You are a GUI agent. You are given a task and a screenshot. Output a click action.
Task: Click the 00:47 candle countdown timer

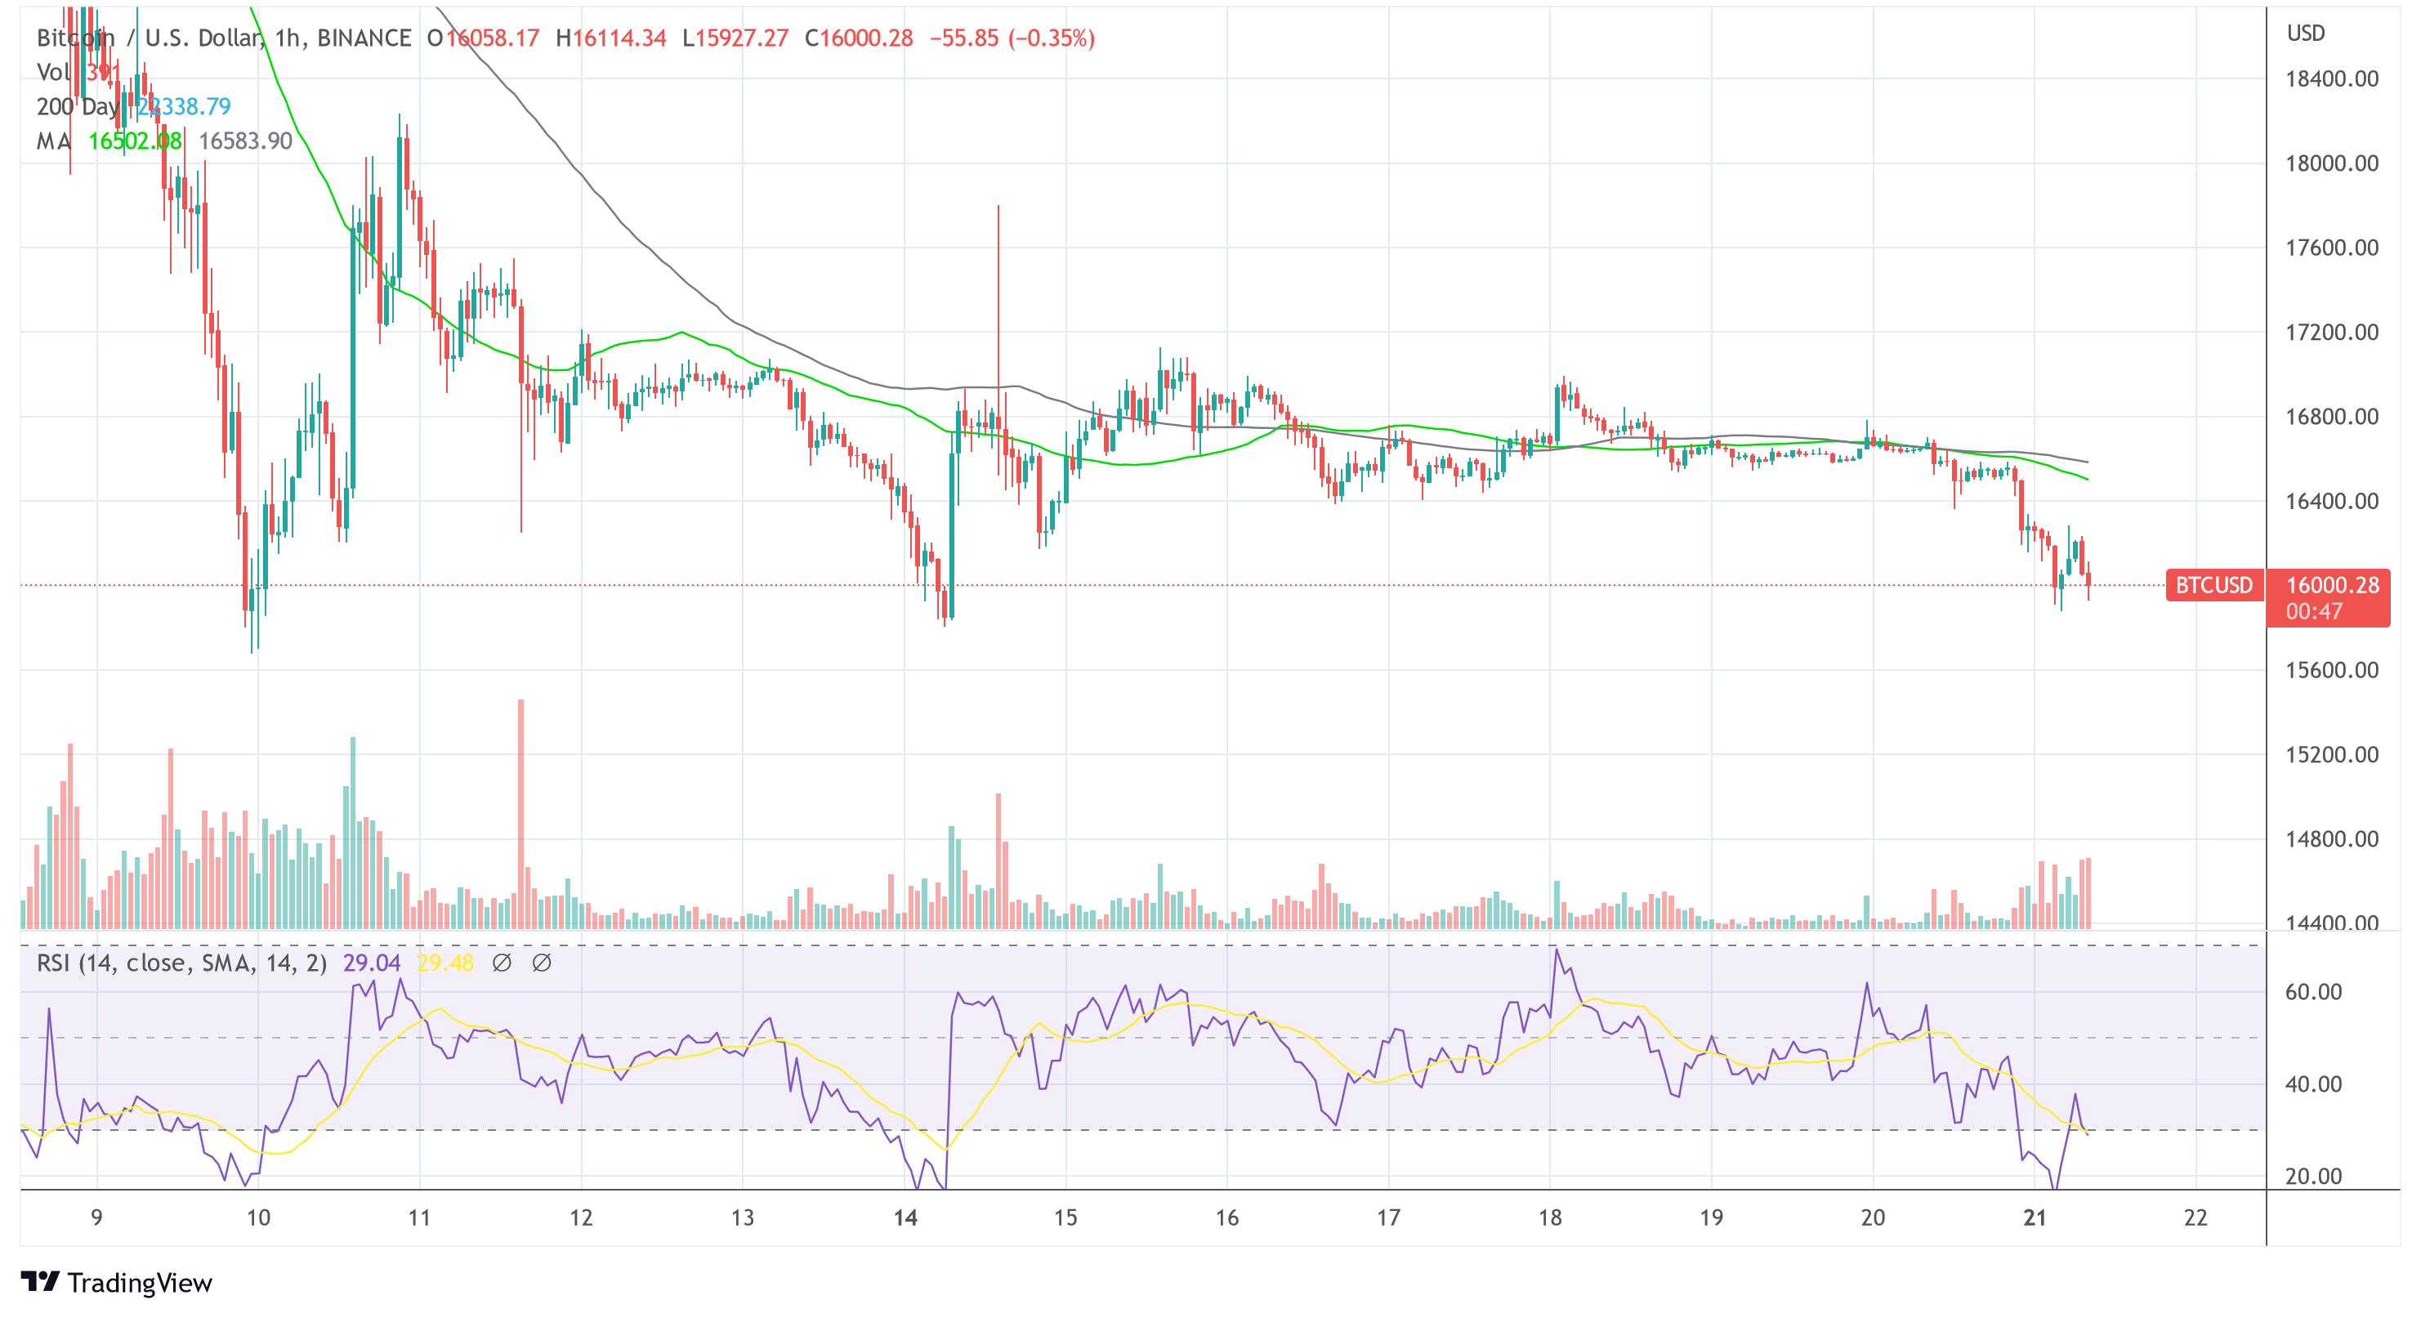click(2314, 611)
